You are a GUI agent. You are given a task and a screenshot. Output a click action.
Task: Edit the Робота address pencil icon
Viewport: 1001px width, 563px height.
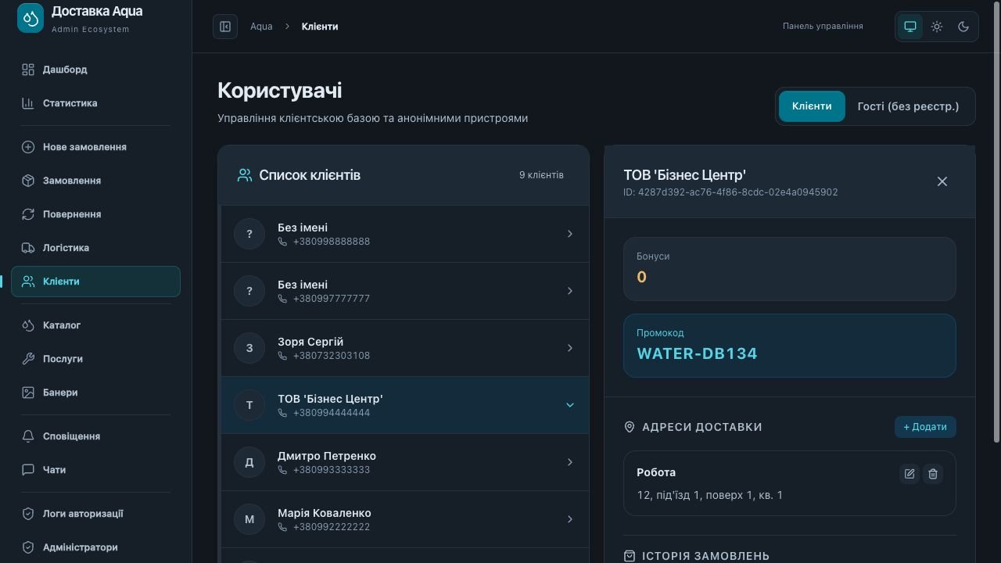(910, 473)
